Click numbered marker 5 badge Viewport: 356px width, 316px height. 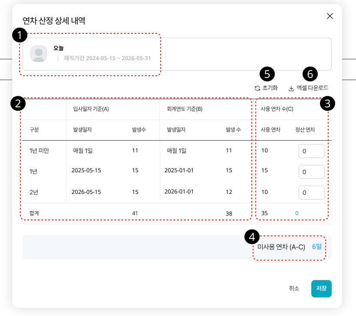pyautogui.click(x=267, y=74)
